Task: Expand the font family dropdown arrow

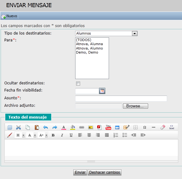Action: [x=35, y=135]
